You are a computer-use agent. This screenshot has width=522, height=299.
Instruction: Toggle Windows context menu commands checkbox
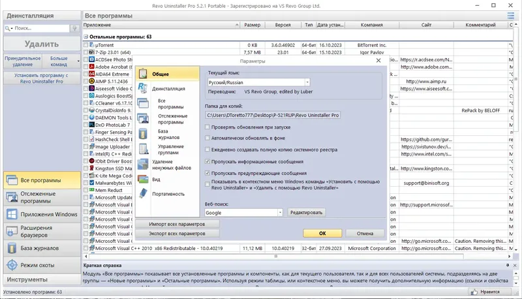coord(207,184)
